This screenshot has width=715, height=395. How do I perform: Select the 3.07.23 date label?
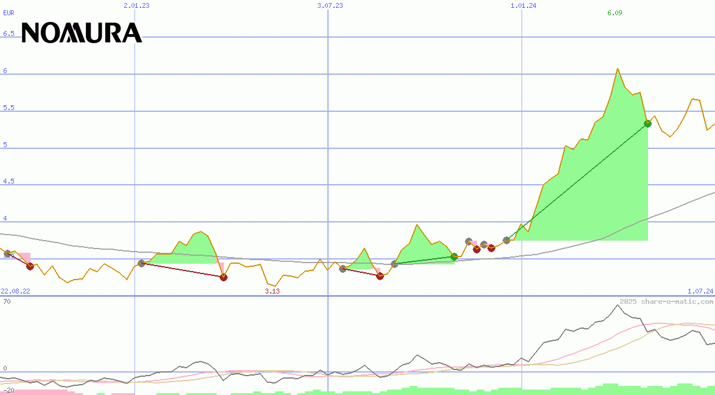coord(330,5)
